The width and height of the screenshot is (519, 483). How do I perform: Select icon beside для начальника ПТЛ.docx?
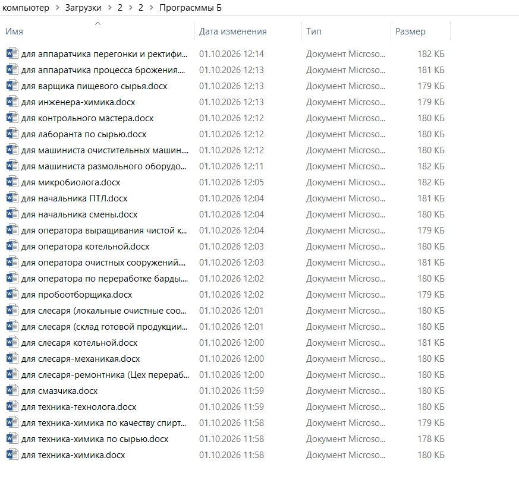[12, 197]
